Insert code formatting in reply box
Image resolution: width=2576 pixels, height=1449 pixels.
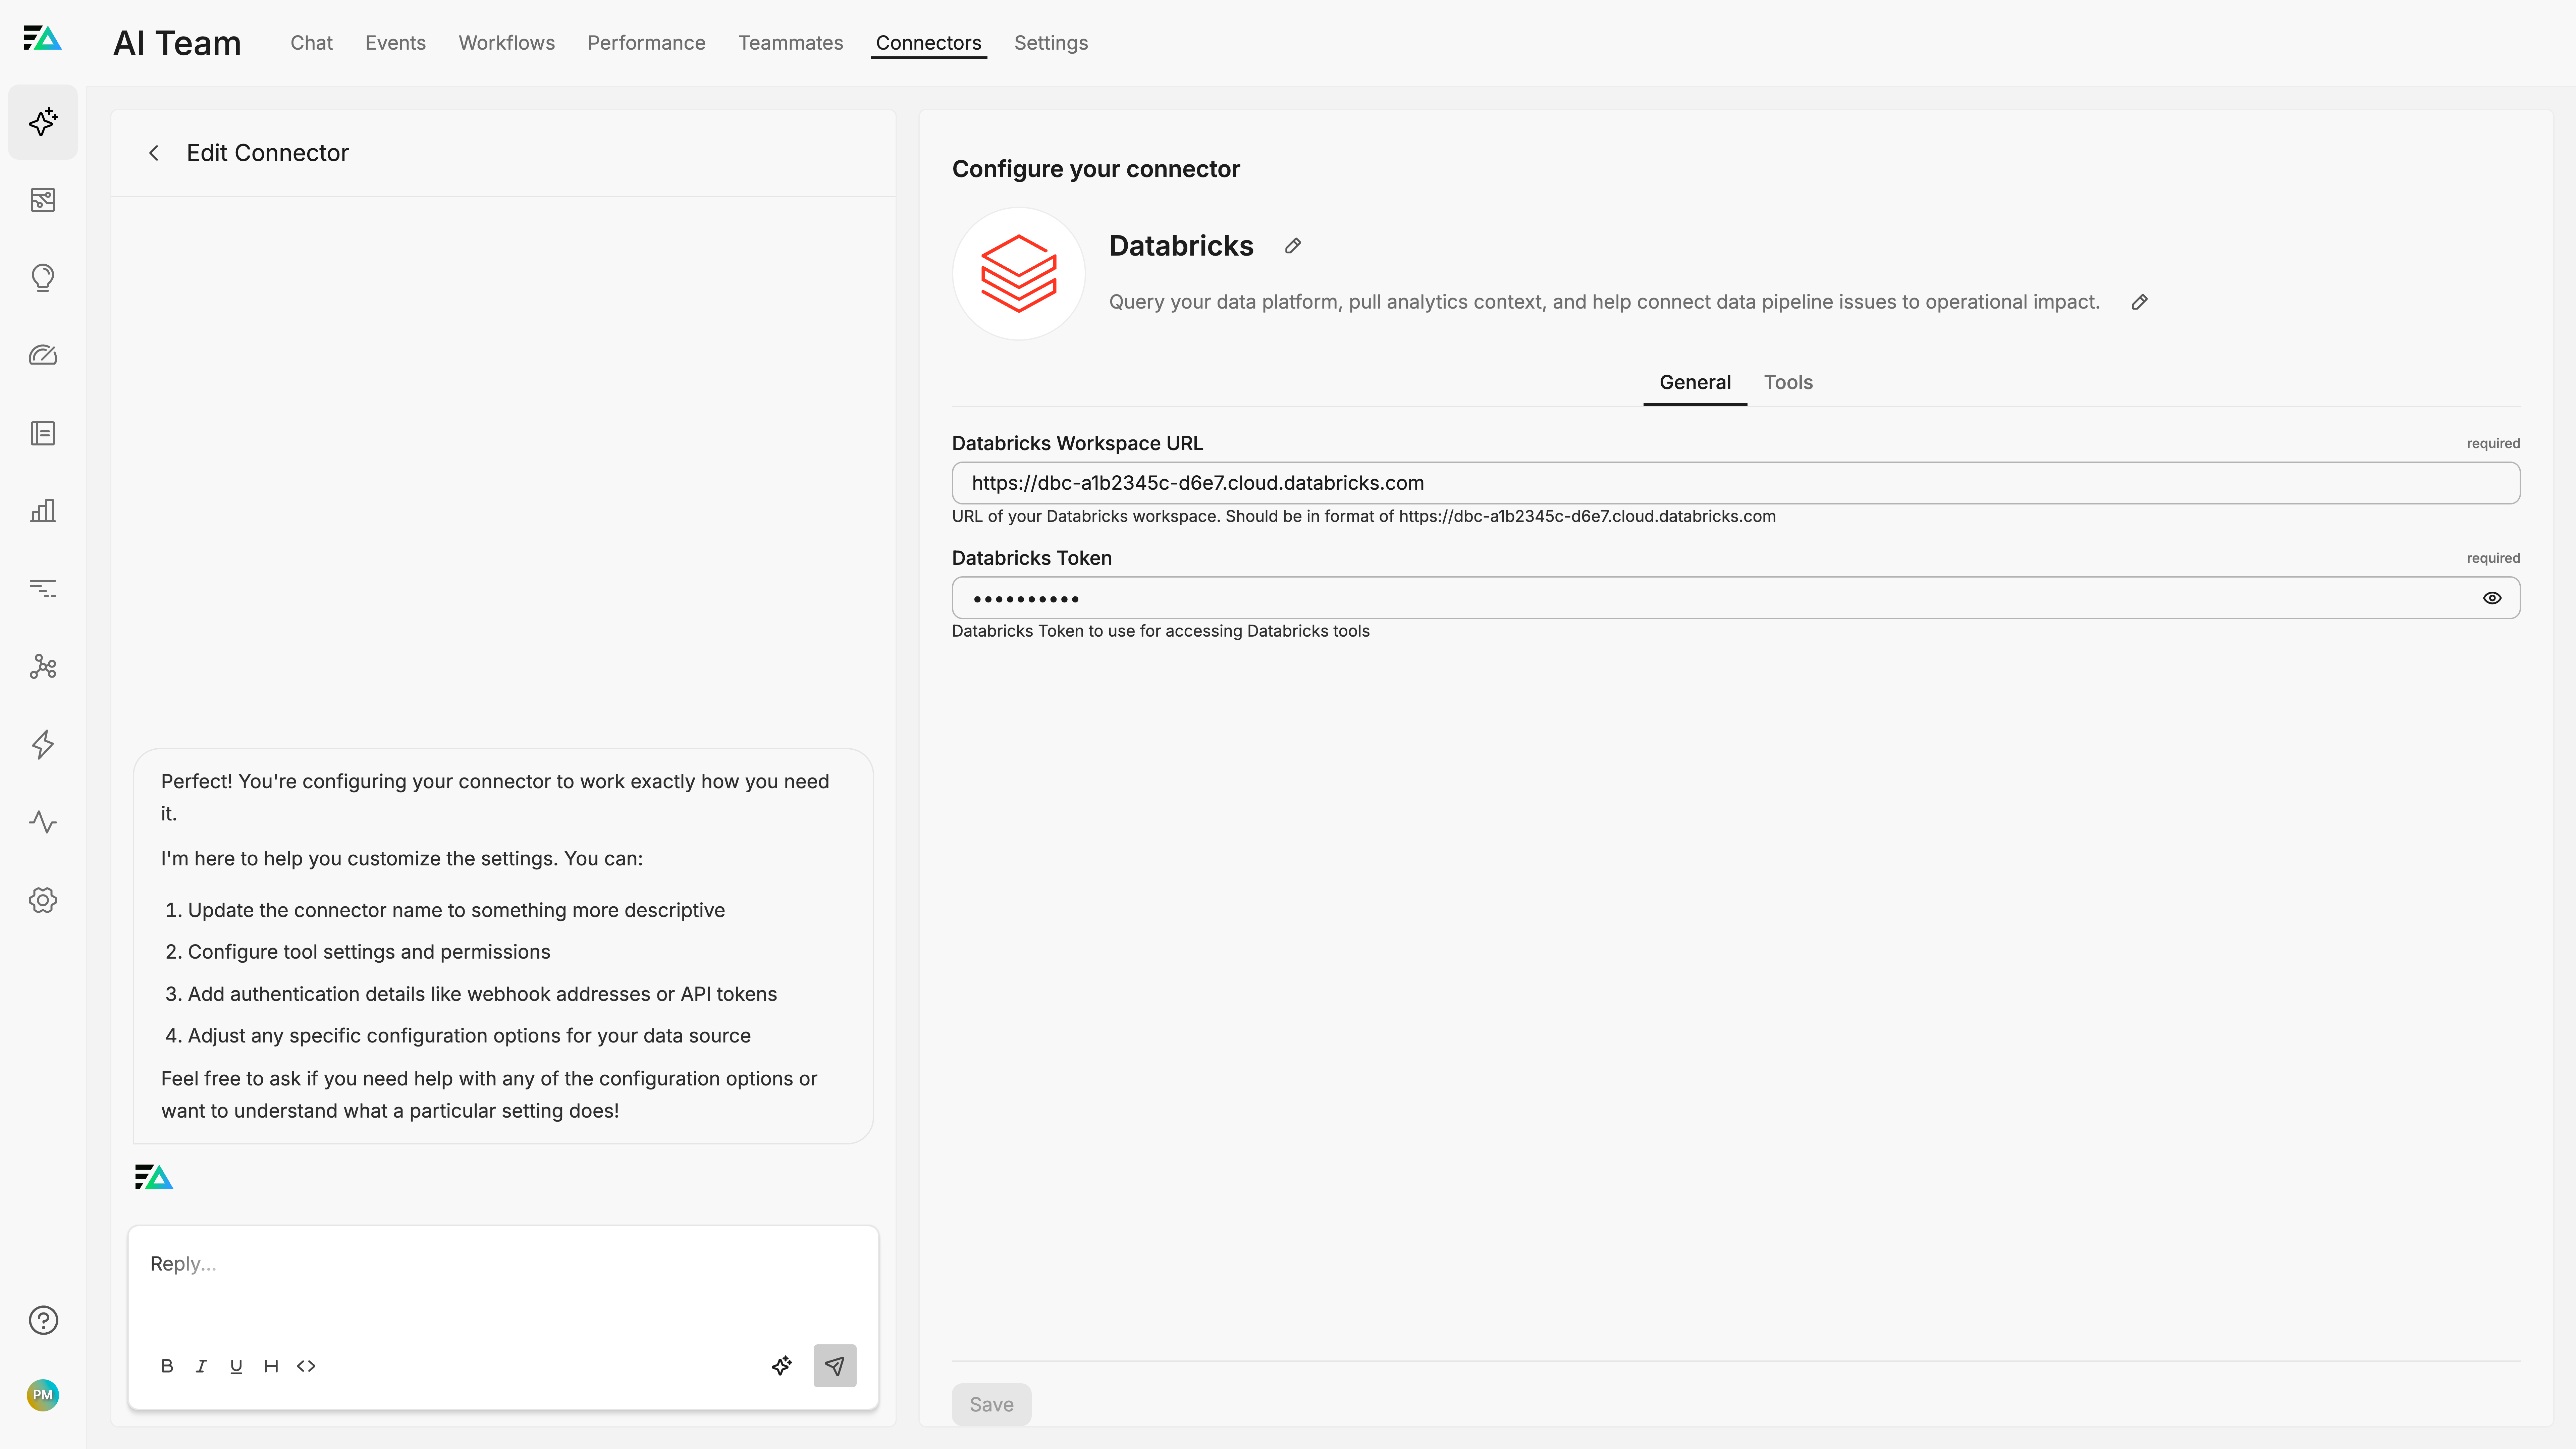[306, 1366]
